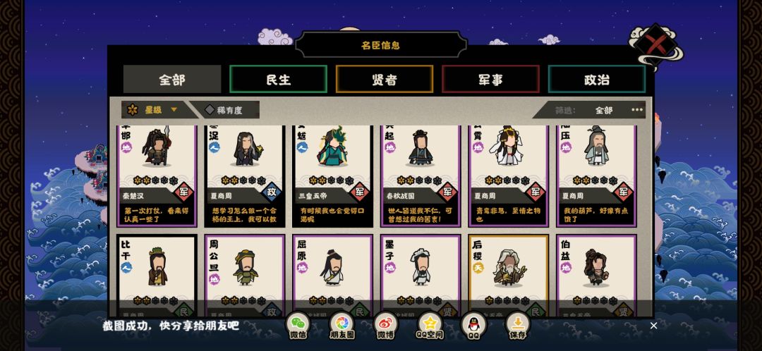Show 全部 ministers tab
Screen dimensions: 762x351
[x=172, y=79]
